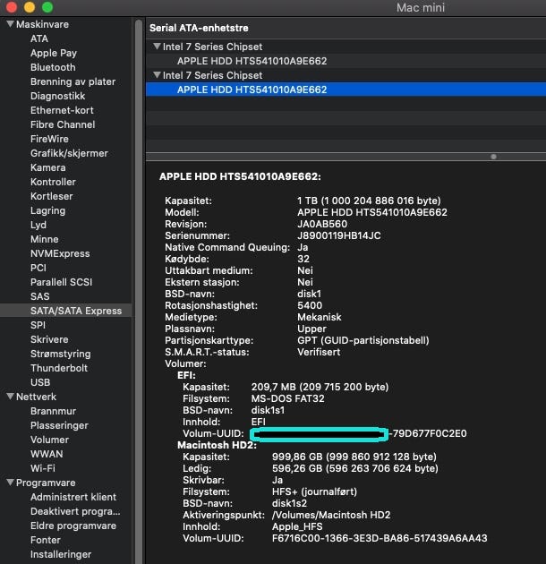Show Thunderbolt details
This screenshot has height=564, width=546.
point(59,368)
